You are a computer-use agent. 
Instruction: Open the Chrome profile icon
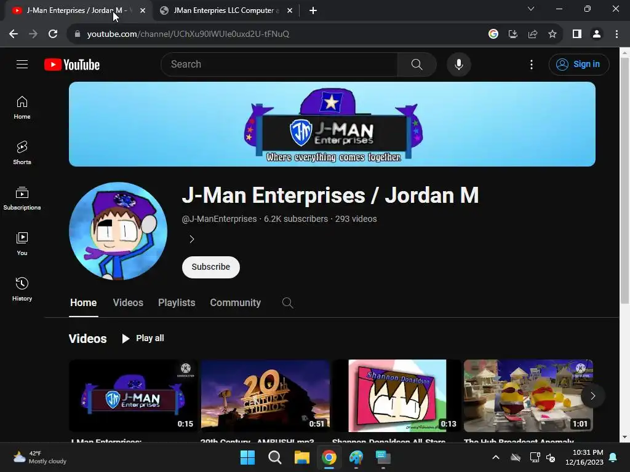pos(597,34)
